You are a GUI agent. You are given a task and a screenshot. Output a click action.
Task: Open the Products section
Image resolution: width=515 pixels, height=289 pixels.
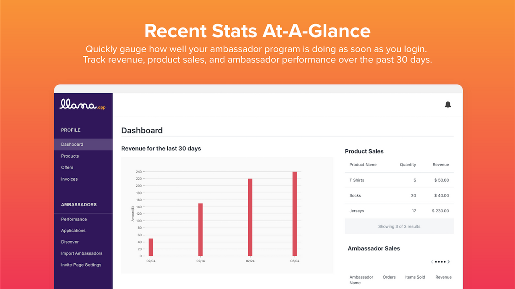click(70, 156)
